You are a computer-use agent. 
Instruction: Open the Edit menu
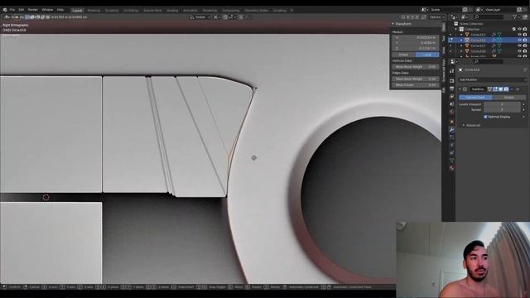point(22,10)
